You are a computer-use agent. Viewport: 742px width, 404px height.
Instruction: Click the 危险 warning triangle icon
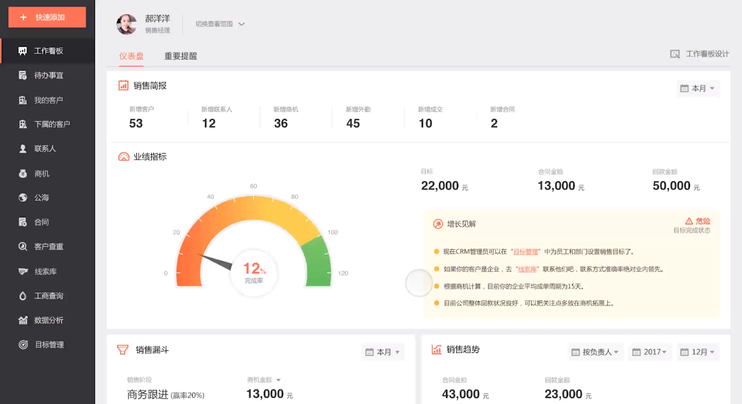tap(689, 221)
